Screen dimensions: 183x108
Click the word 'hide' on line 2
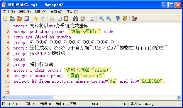click(108, 31)
